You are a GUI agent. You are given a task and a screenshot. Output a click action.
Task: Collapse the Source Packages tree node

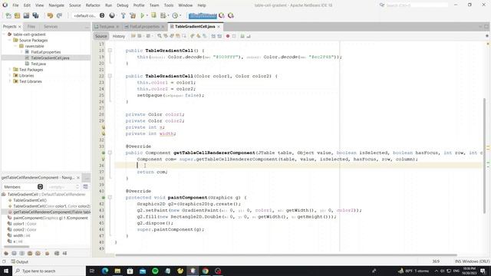click(x=10, y=41)
